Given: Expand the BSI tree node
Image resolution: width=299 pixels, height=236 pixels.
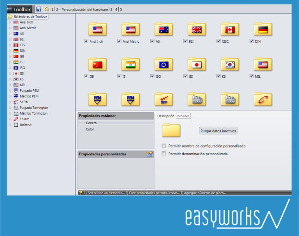Looking at the screenshot, I should click(10, 39).
